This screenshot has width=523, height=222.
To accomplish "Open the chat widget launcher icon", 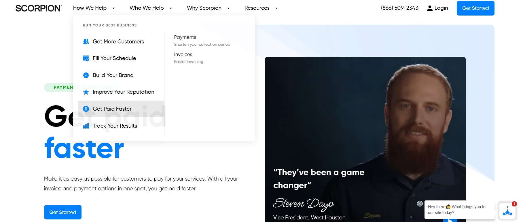I will (507, 211).
